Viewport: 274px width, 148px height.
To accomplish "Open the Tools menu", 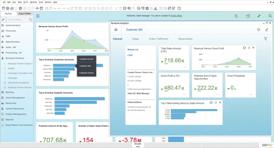I will click(41, 2).
